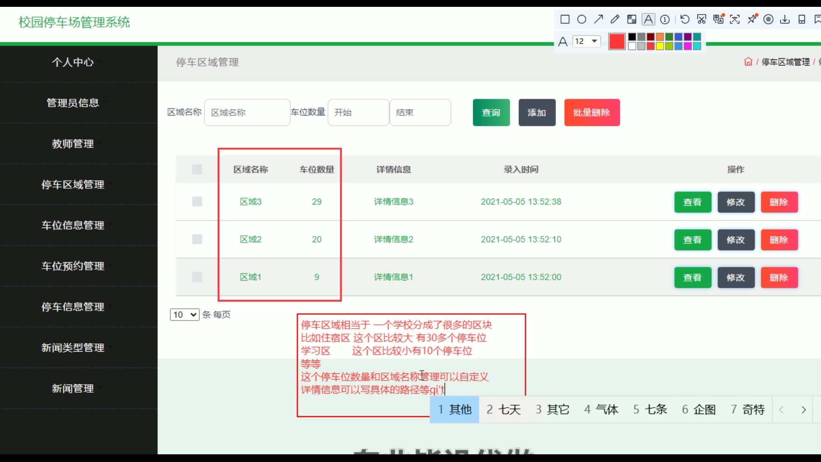Choose the arrow annotation tool
The width and height of the screenshot is (821, 462).
tap(598, 19)
